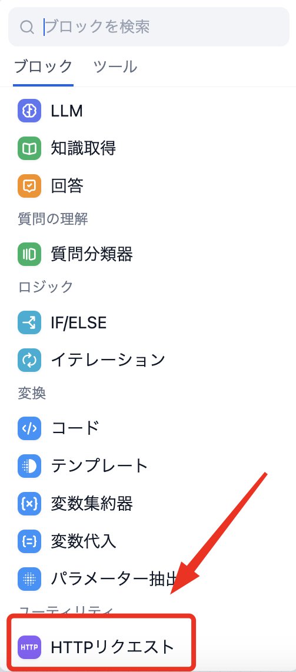Viewport: 296px width, 672px height.
Task: Select the 知識取得 book icon
Action: click(29, 148)
